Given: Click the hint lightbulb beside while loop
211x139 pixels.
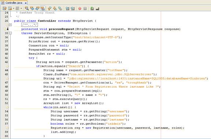Looking at the screenshot, I should point(7,107).
